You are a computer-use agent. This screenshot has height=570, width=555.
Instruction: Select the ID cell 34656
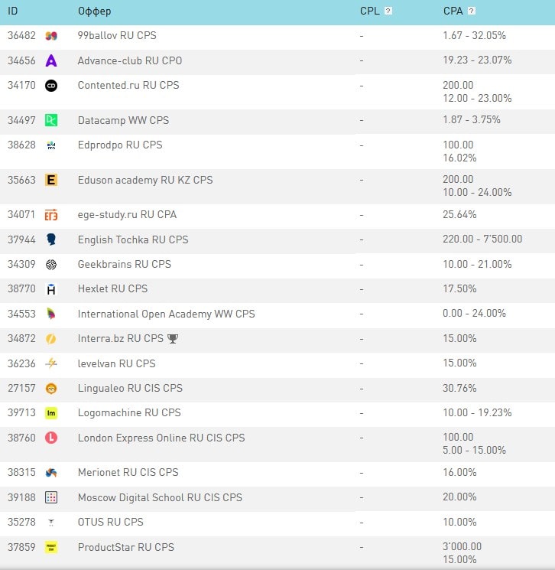coord(22,60)
